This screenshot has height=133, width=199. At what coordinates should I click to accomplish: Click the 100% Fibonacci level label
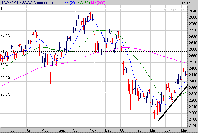(x=5, y=9)
